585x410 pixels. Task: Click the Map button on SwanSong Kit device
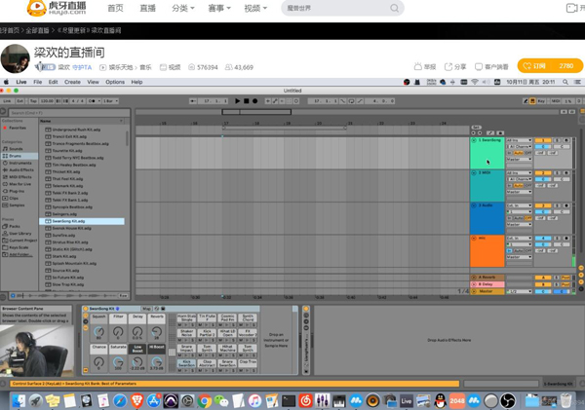[146, 309]
